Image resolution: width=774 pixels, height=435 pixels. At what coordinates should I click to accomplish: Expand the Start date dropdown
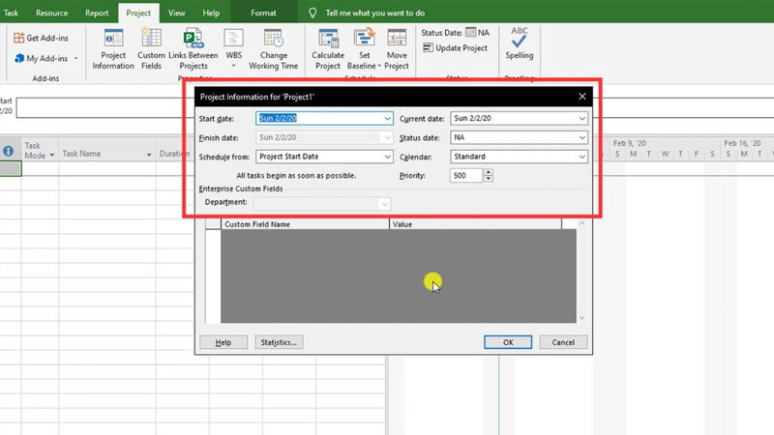pyautogui.click(x=387, y=119)
